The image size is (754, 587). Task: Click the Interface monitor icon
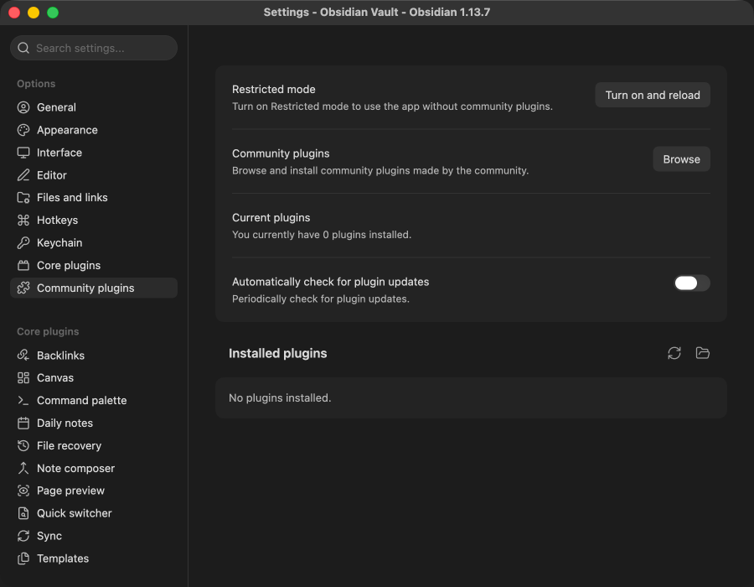point(23,153)
